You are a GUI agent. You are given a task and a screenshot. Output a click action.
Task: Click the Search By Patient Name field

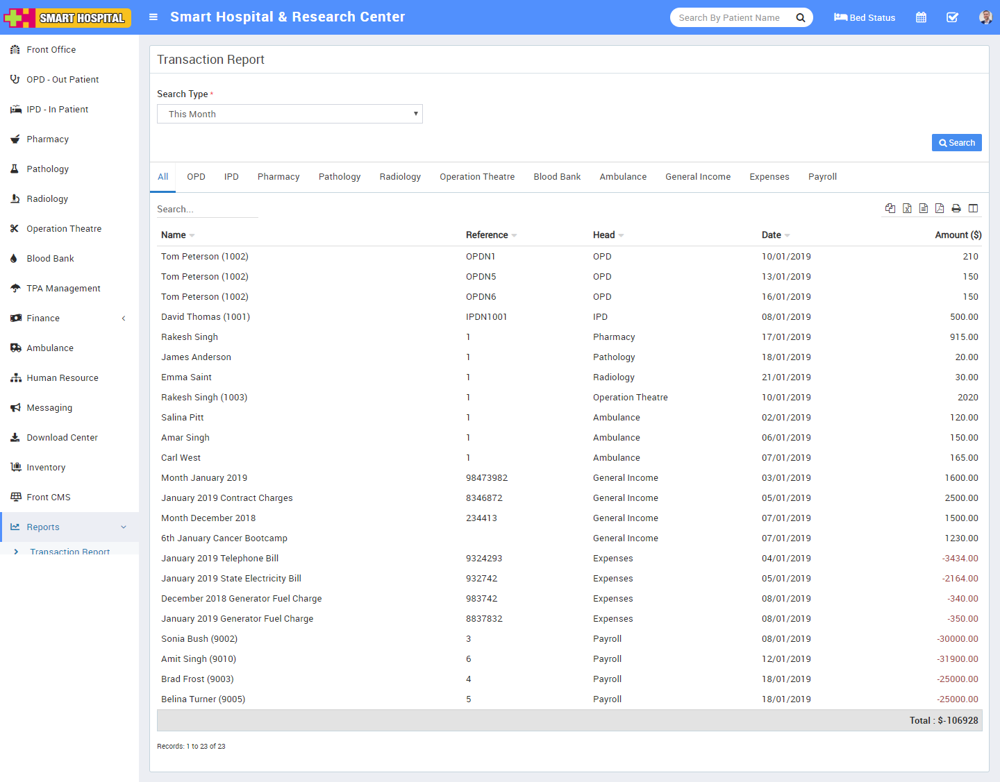729,17
